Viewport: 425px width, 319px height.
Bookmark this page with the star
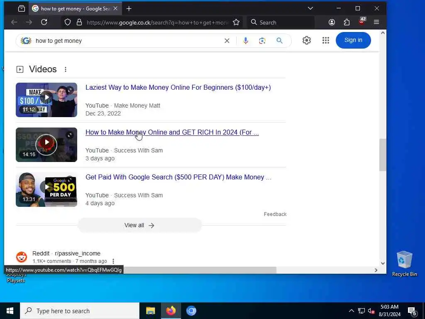point(236,22)
